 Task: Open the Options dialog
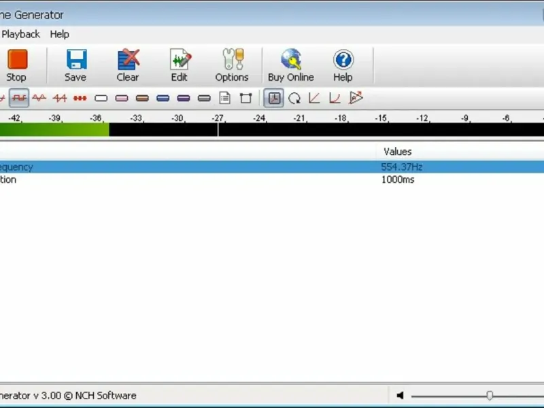click(x=232, y=65)
